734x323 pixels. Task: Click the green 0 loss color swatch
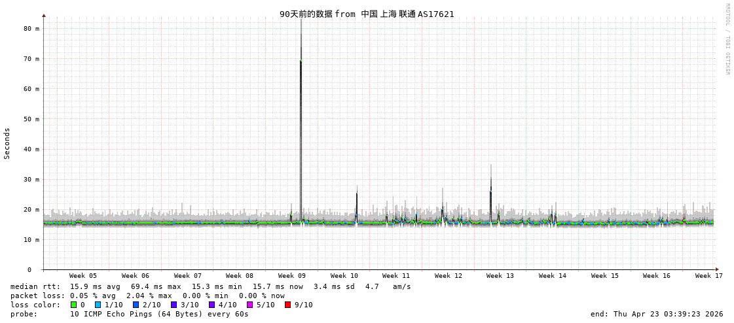73,305
